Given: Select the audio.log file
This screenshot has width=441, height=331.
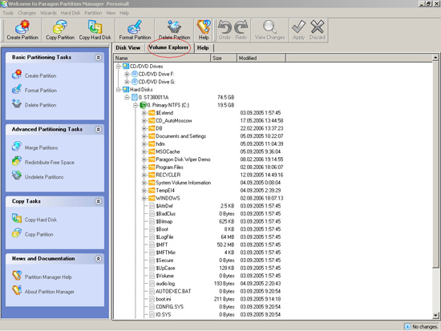Looking at the screenshot, I should pos(165,284).
